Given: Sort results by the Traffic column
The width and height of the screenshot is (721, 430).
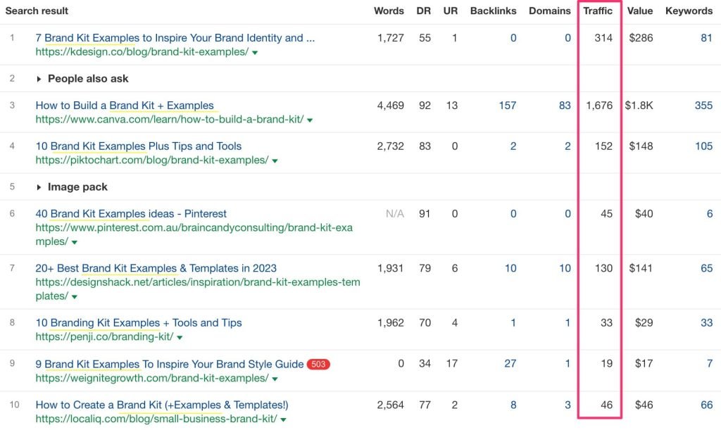Looking at the screenshot, I should click(x=599, y=11).
